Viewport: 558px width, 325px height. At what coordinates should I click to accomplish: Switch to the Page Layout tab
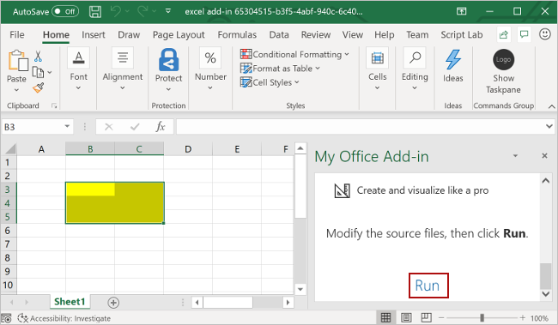pos(179,34)
